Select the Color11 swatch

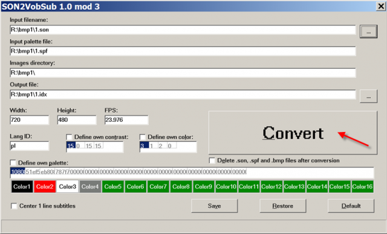(249, 186)
